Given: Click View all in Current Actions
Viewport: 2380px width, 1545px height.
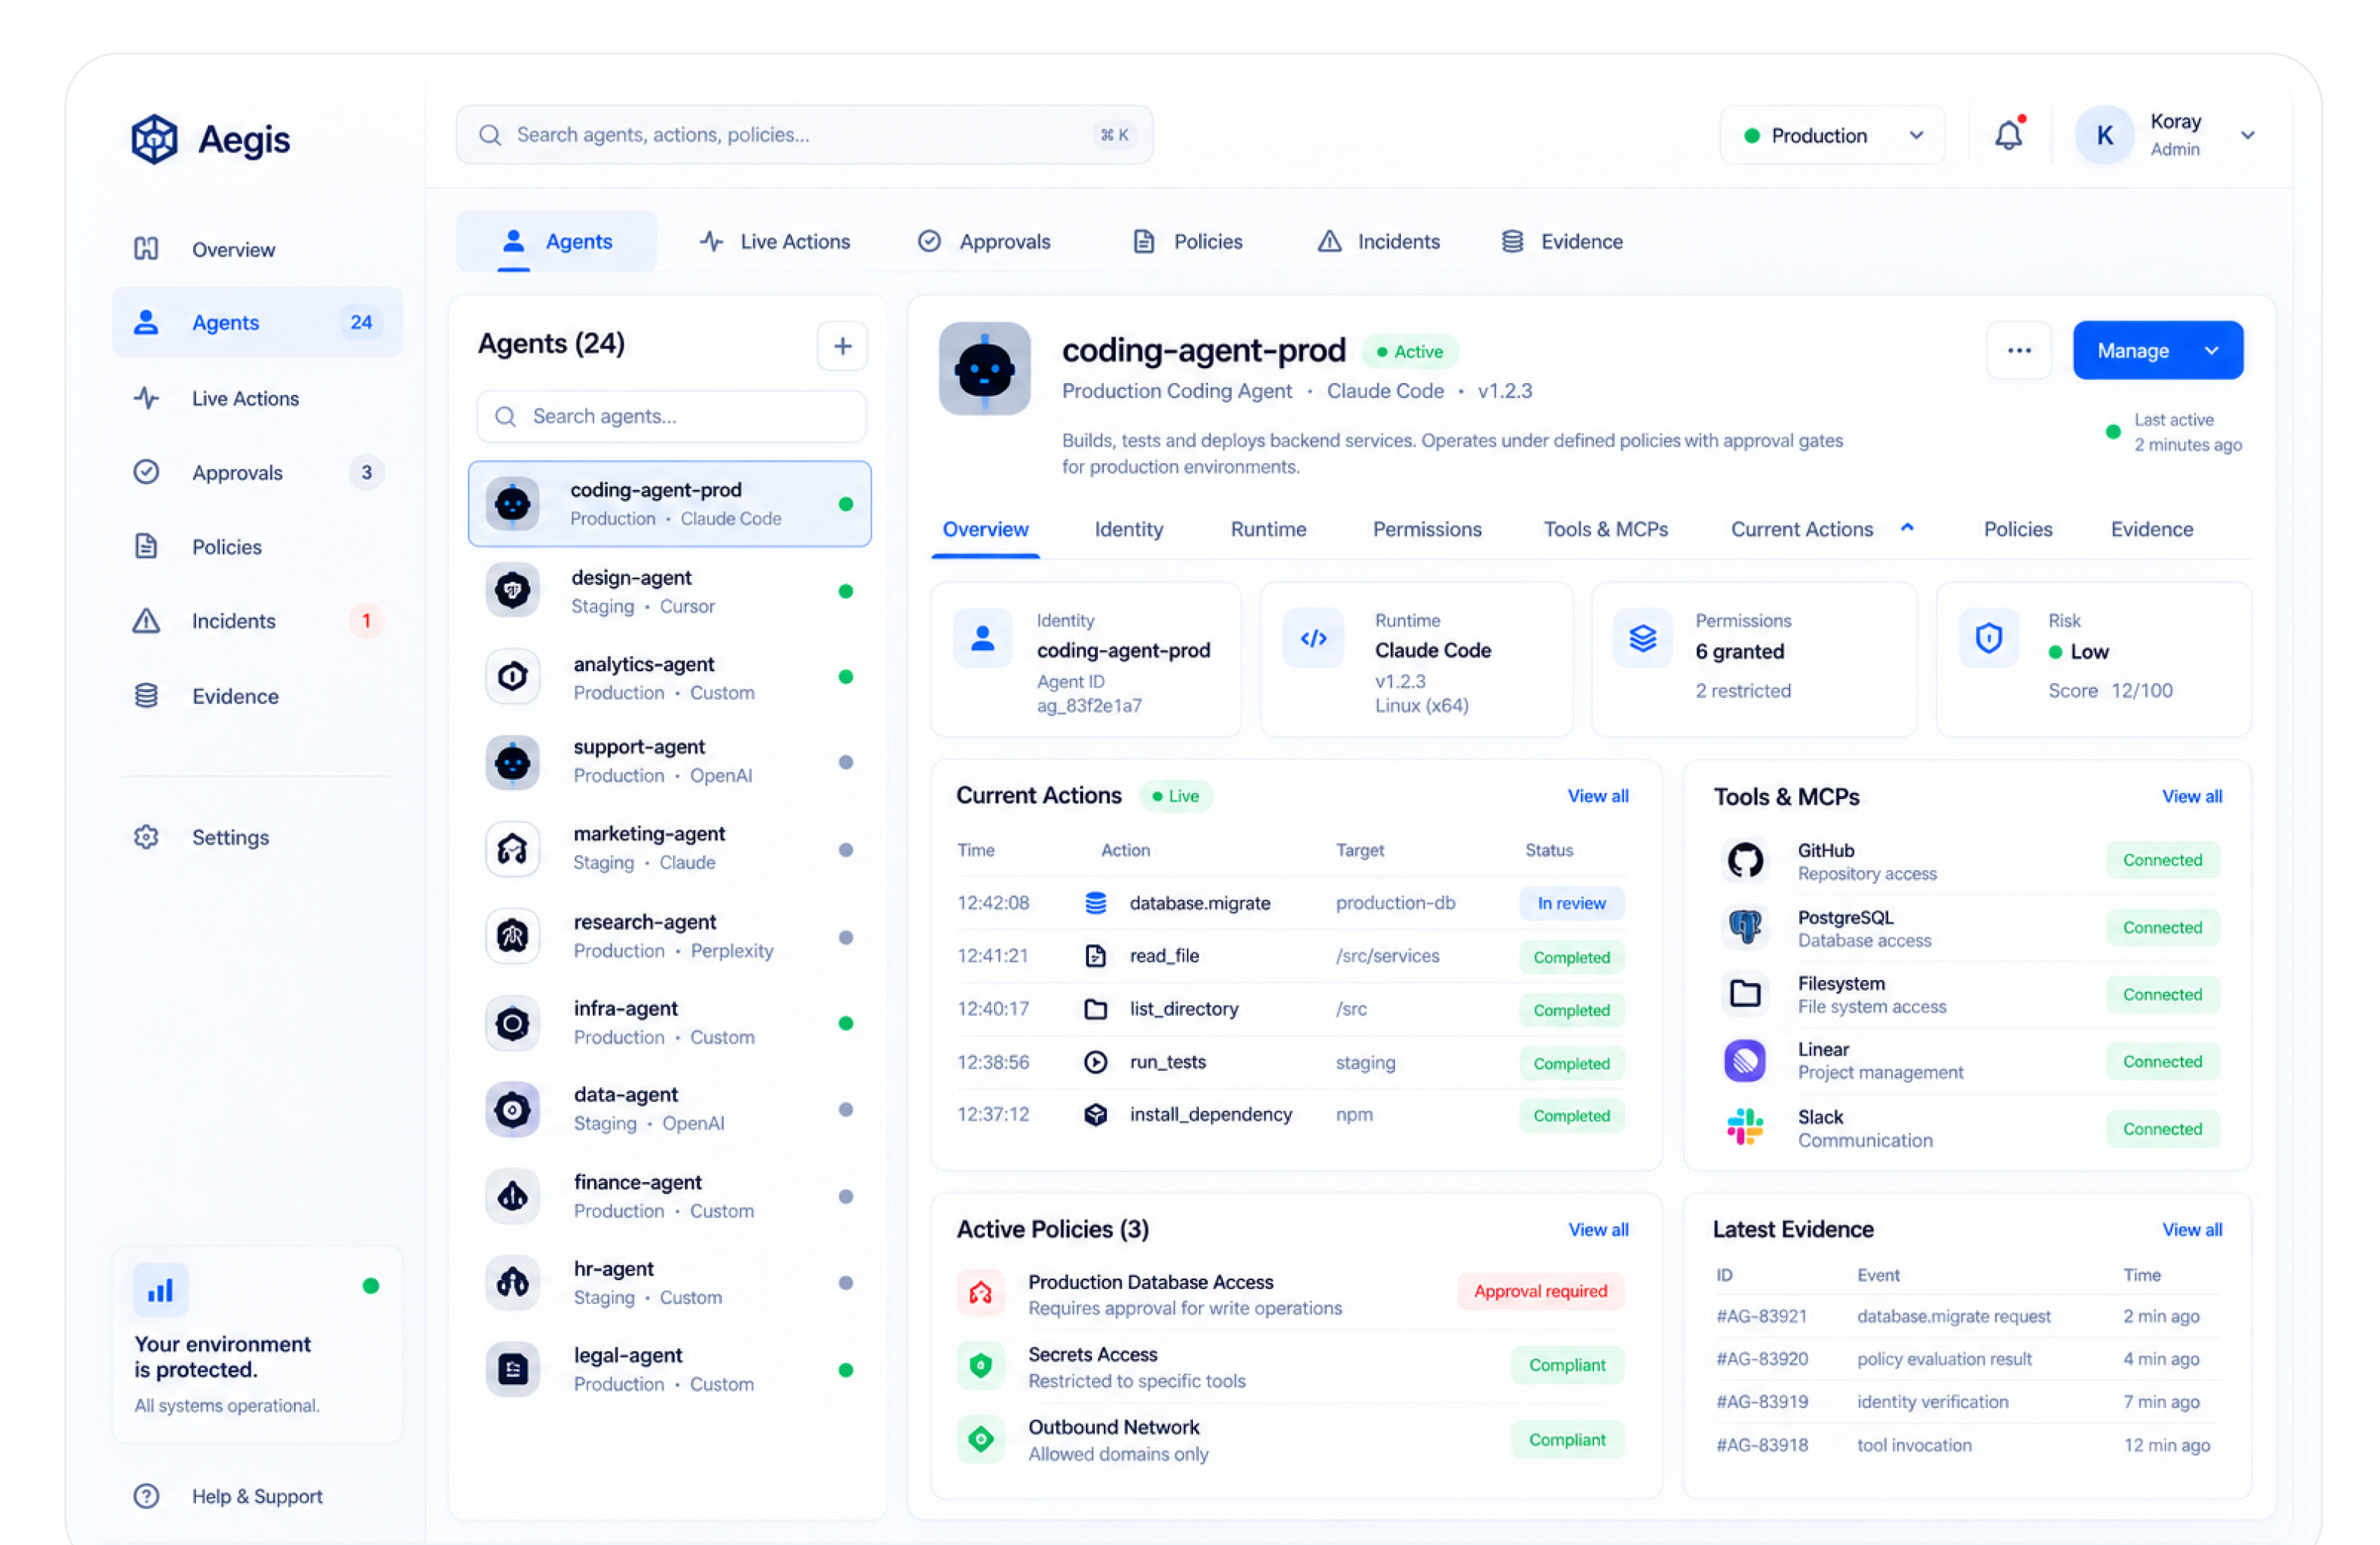Looking at the screenshot, I should [1598, 797].
